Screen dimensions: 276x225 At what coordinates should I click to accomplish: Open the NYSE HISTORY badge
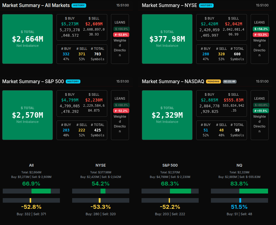[x=206, y=6]
